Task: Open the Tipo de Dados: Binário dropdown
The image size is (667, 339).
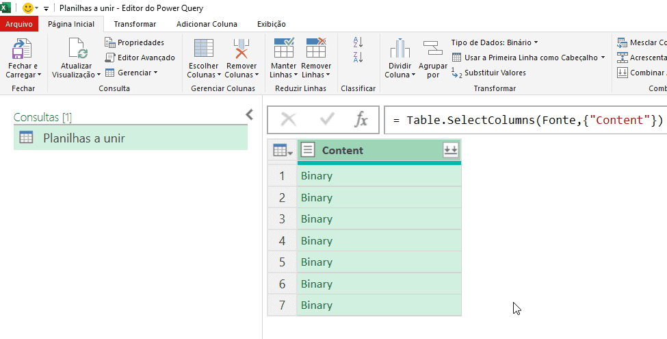Action: [x=495, y=42]
